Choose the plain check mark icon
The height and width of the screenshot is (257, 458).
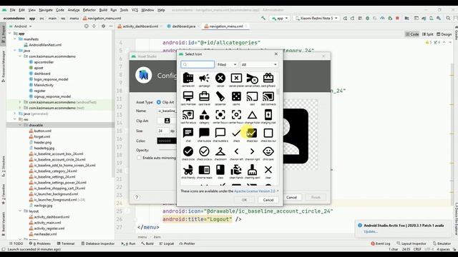(236, 133)
